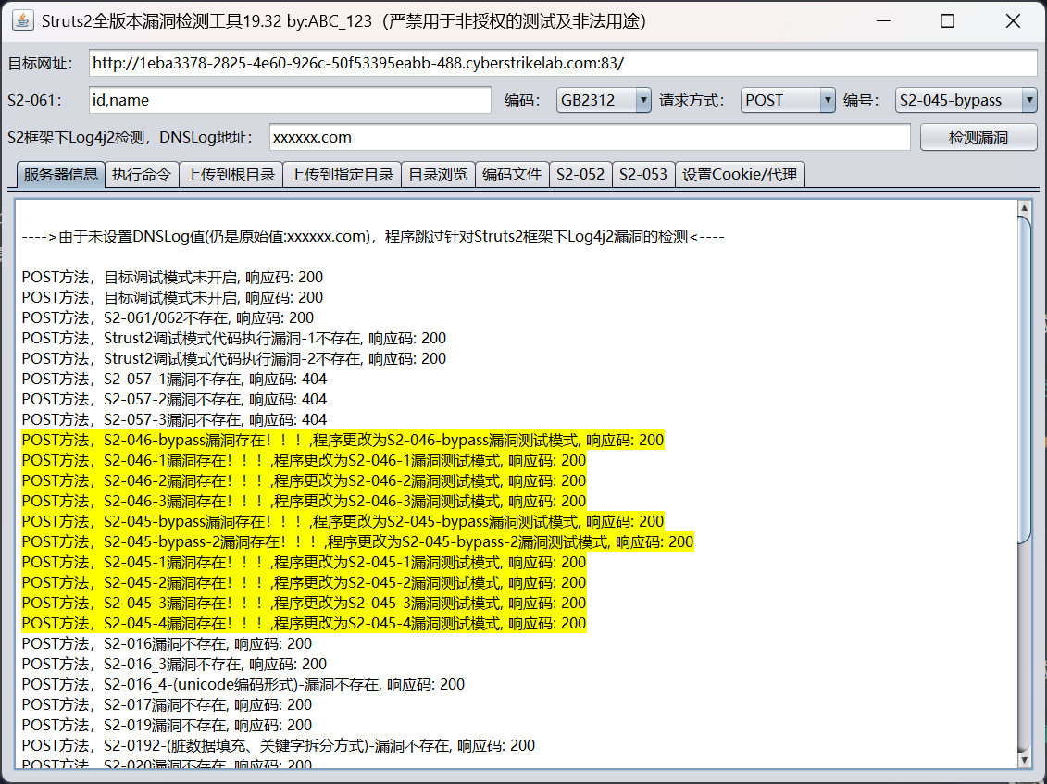
Task: Expand the 编号 S2-045-bypass dropdown
Action: click(966, 100)
